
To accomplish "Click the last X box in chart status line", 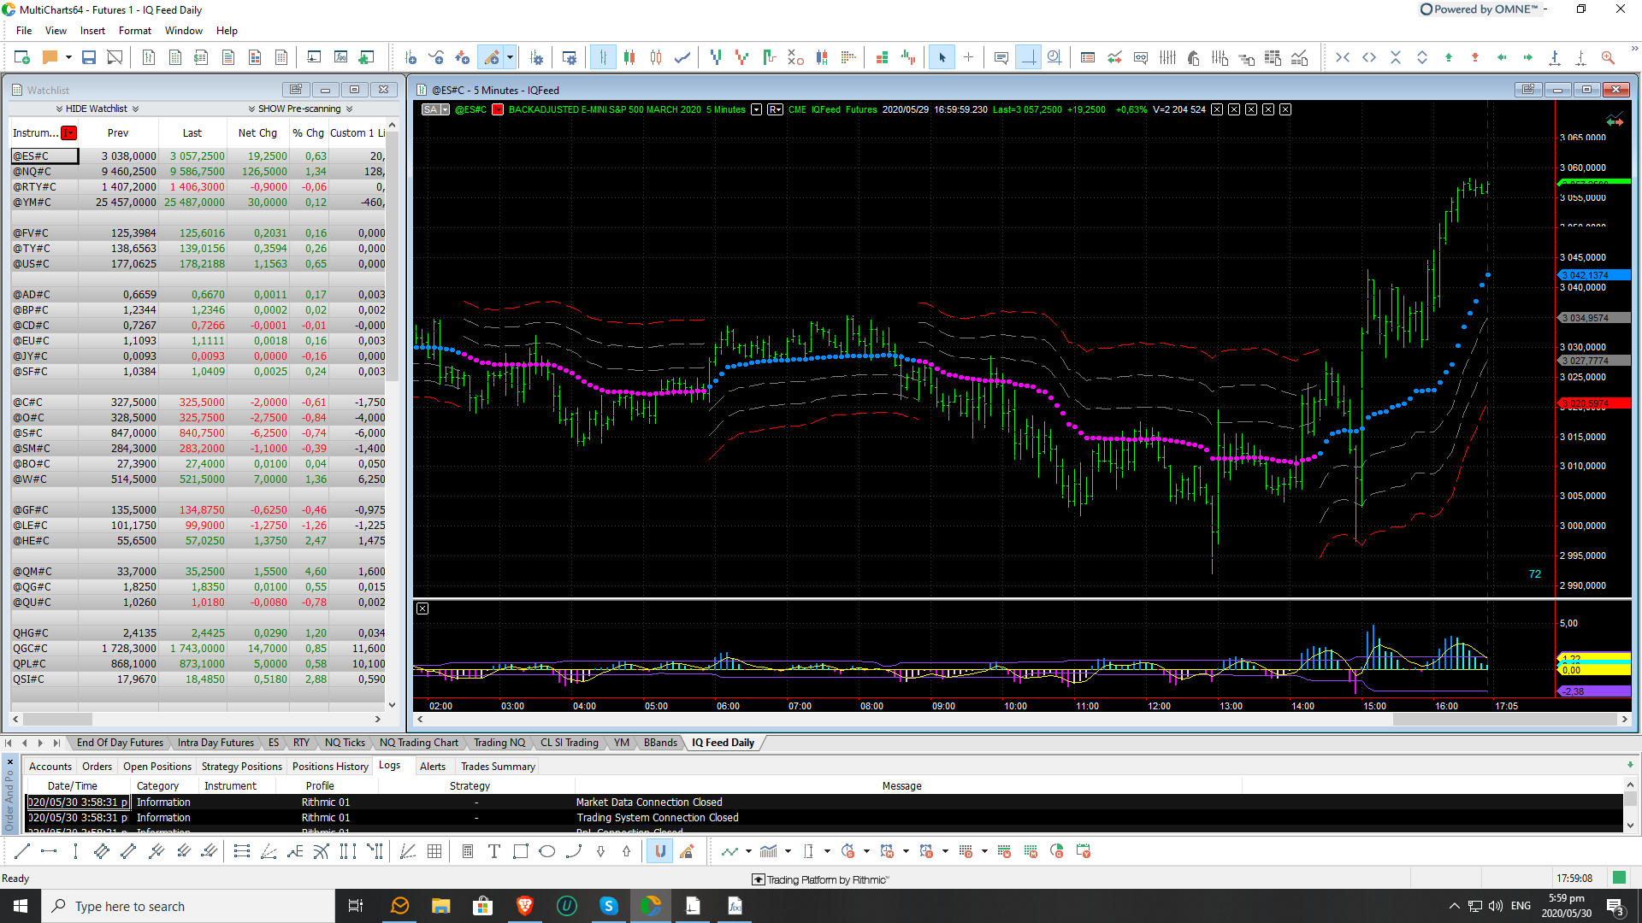I will (1285, 109).
